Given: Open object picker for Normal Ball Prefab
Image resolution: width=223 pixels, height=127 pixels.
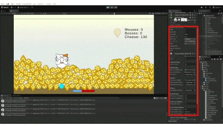Looking at the screenshot, I should coord(195,70).
